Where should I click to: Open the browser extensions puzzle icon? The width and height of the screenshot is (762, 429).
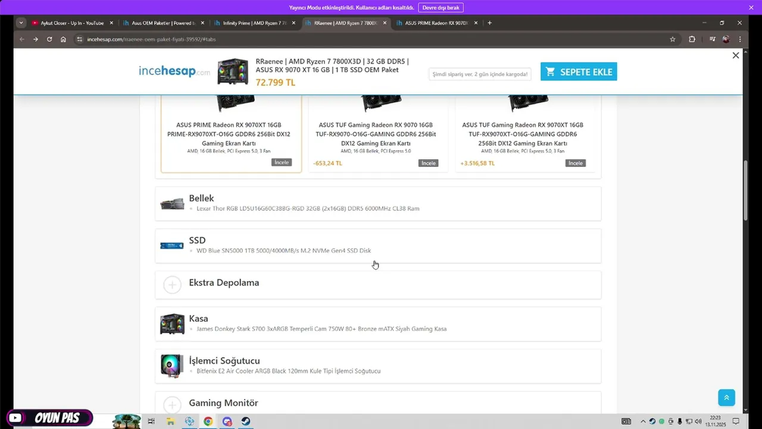692,39
